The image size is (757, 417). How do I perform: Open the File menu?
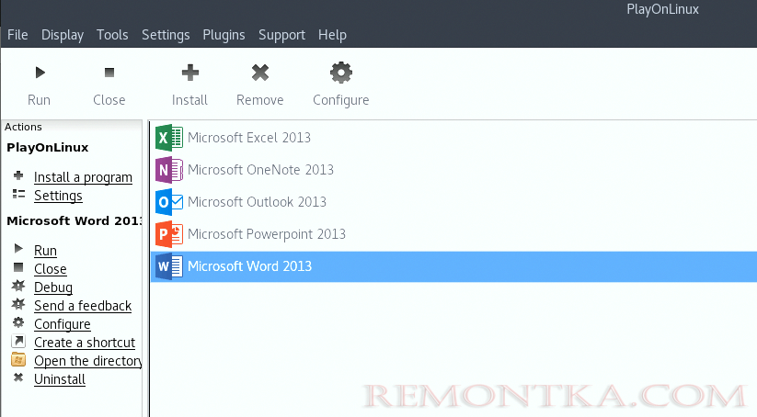point(17,35)
